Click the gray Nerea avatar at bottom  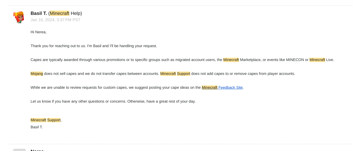click(x=19, y=150)
